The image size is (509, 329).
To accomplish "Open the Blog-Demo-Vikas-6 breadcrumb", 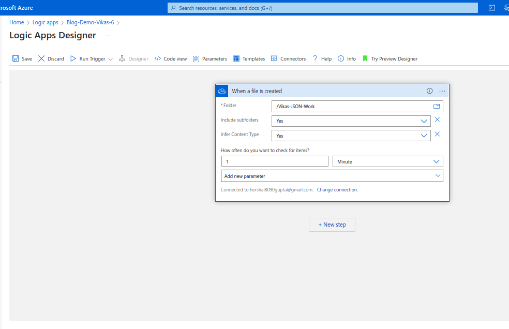I will (x=90, y=22).
